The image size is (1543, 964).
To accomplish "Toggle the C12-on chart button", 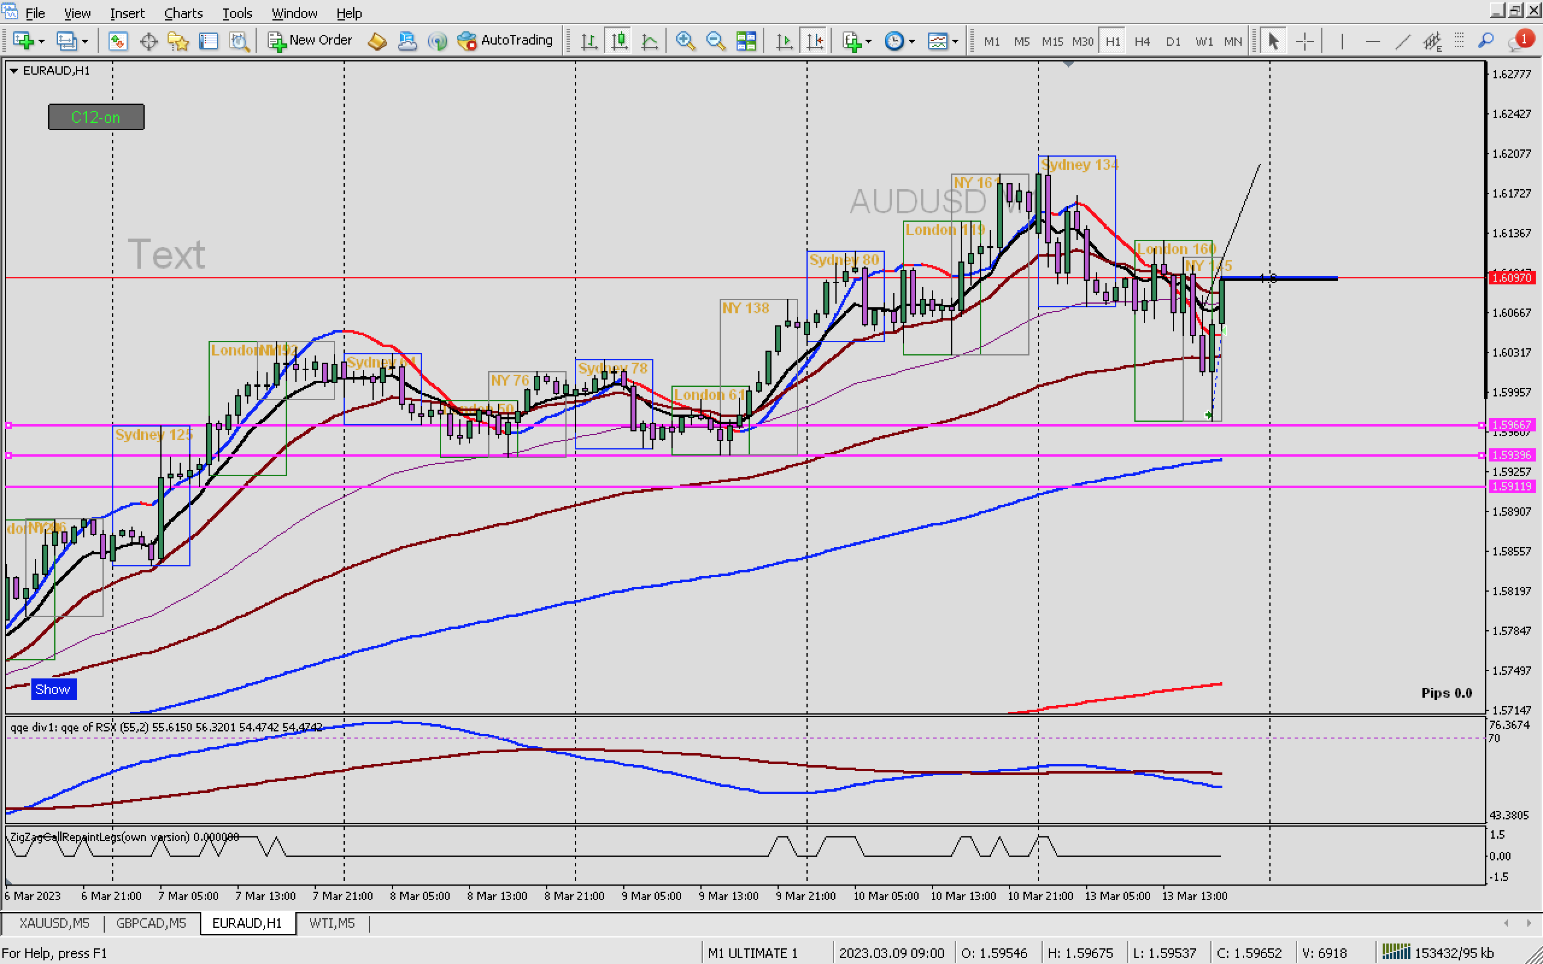I will [x=96, y=117].
